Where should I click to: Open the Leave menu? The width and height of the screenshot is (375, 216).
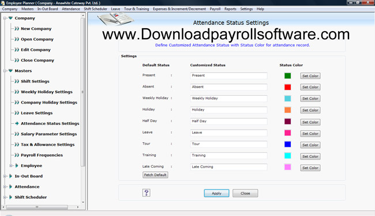point(115,9)
